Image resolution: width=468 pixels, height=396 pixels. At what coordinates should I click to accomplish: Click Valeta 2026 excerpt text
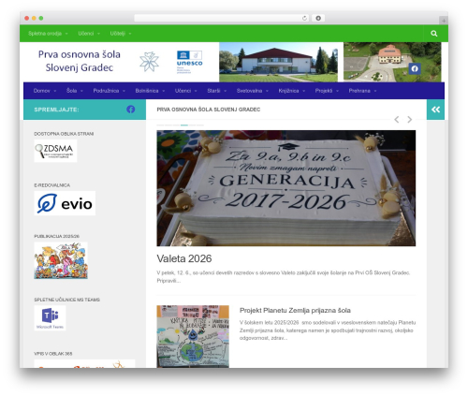tap(284, 277)
